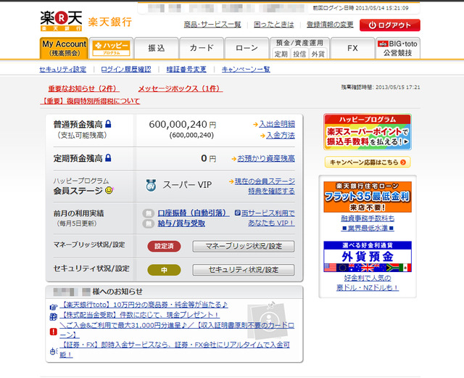Open 商品・サービス一覧 link
Screen dimensions: 464x378
point(212,25)
